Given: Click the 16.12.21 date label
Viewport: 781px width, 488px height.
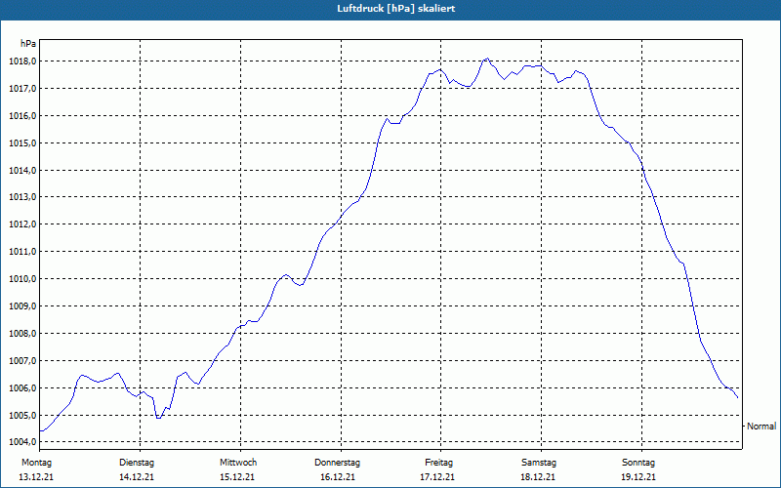Looking at the screenshot, I should 338,477.
